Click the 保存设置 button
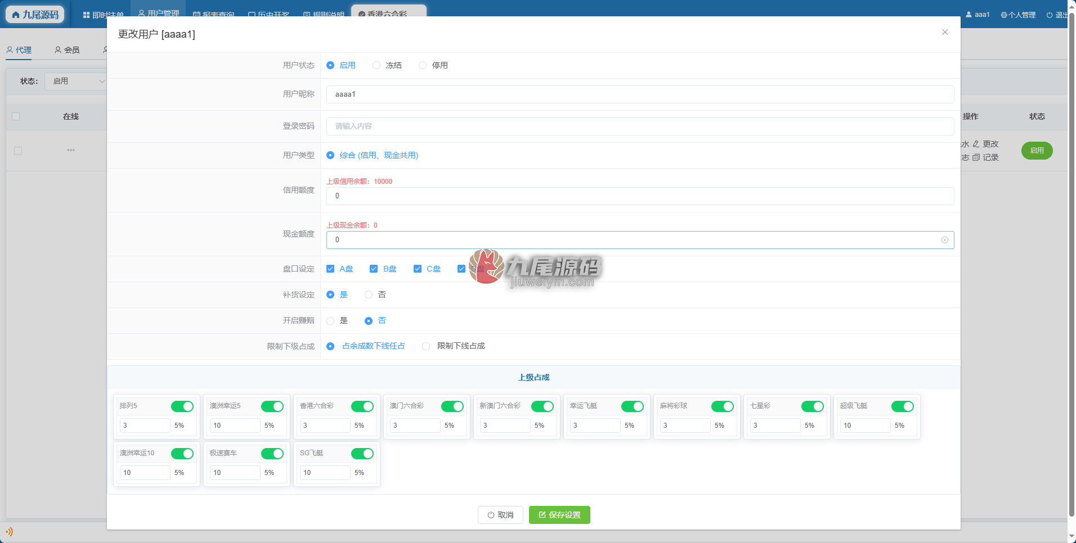The height and width of the screenshot is (543, 1076). click(x=559, y=515)
